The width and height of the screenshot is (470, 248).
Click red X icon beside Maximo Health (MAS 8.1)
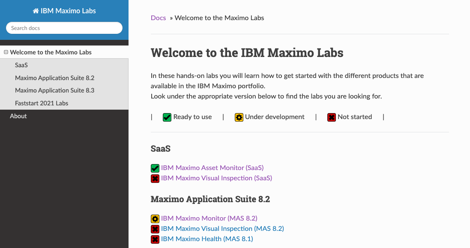(x=155, y=239)
